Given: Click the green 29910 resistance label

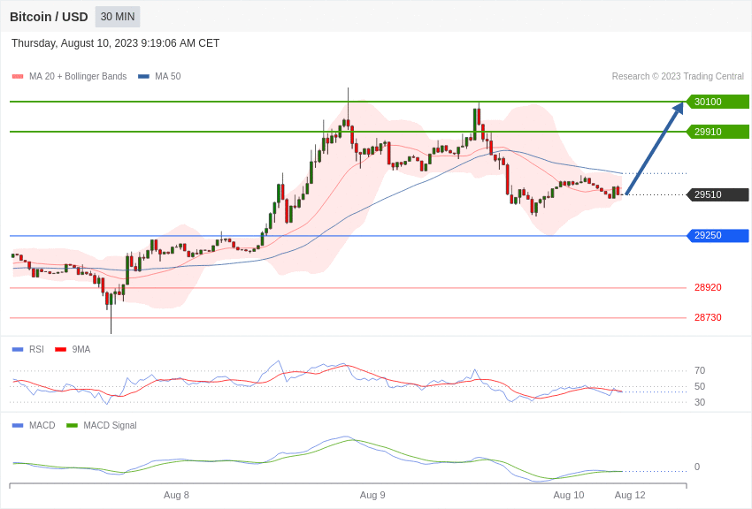Looking at the screenshot, I should (718, 132).
